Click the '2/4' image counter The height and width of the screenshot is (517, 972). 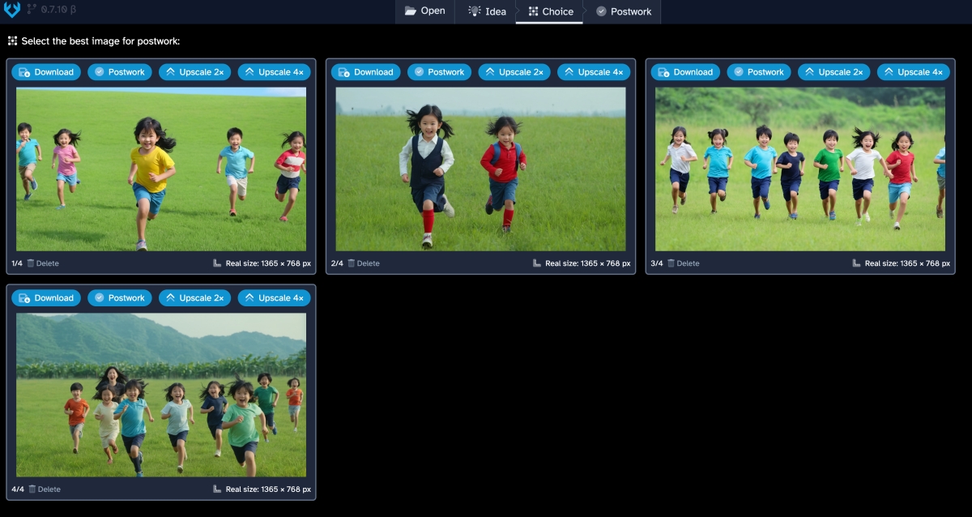(337, 263)
